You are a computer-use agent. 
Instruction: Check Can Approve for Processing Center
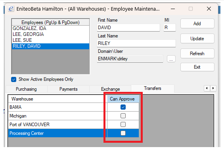(x=123, y=133)
